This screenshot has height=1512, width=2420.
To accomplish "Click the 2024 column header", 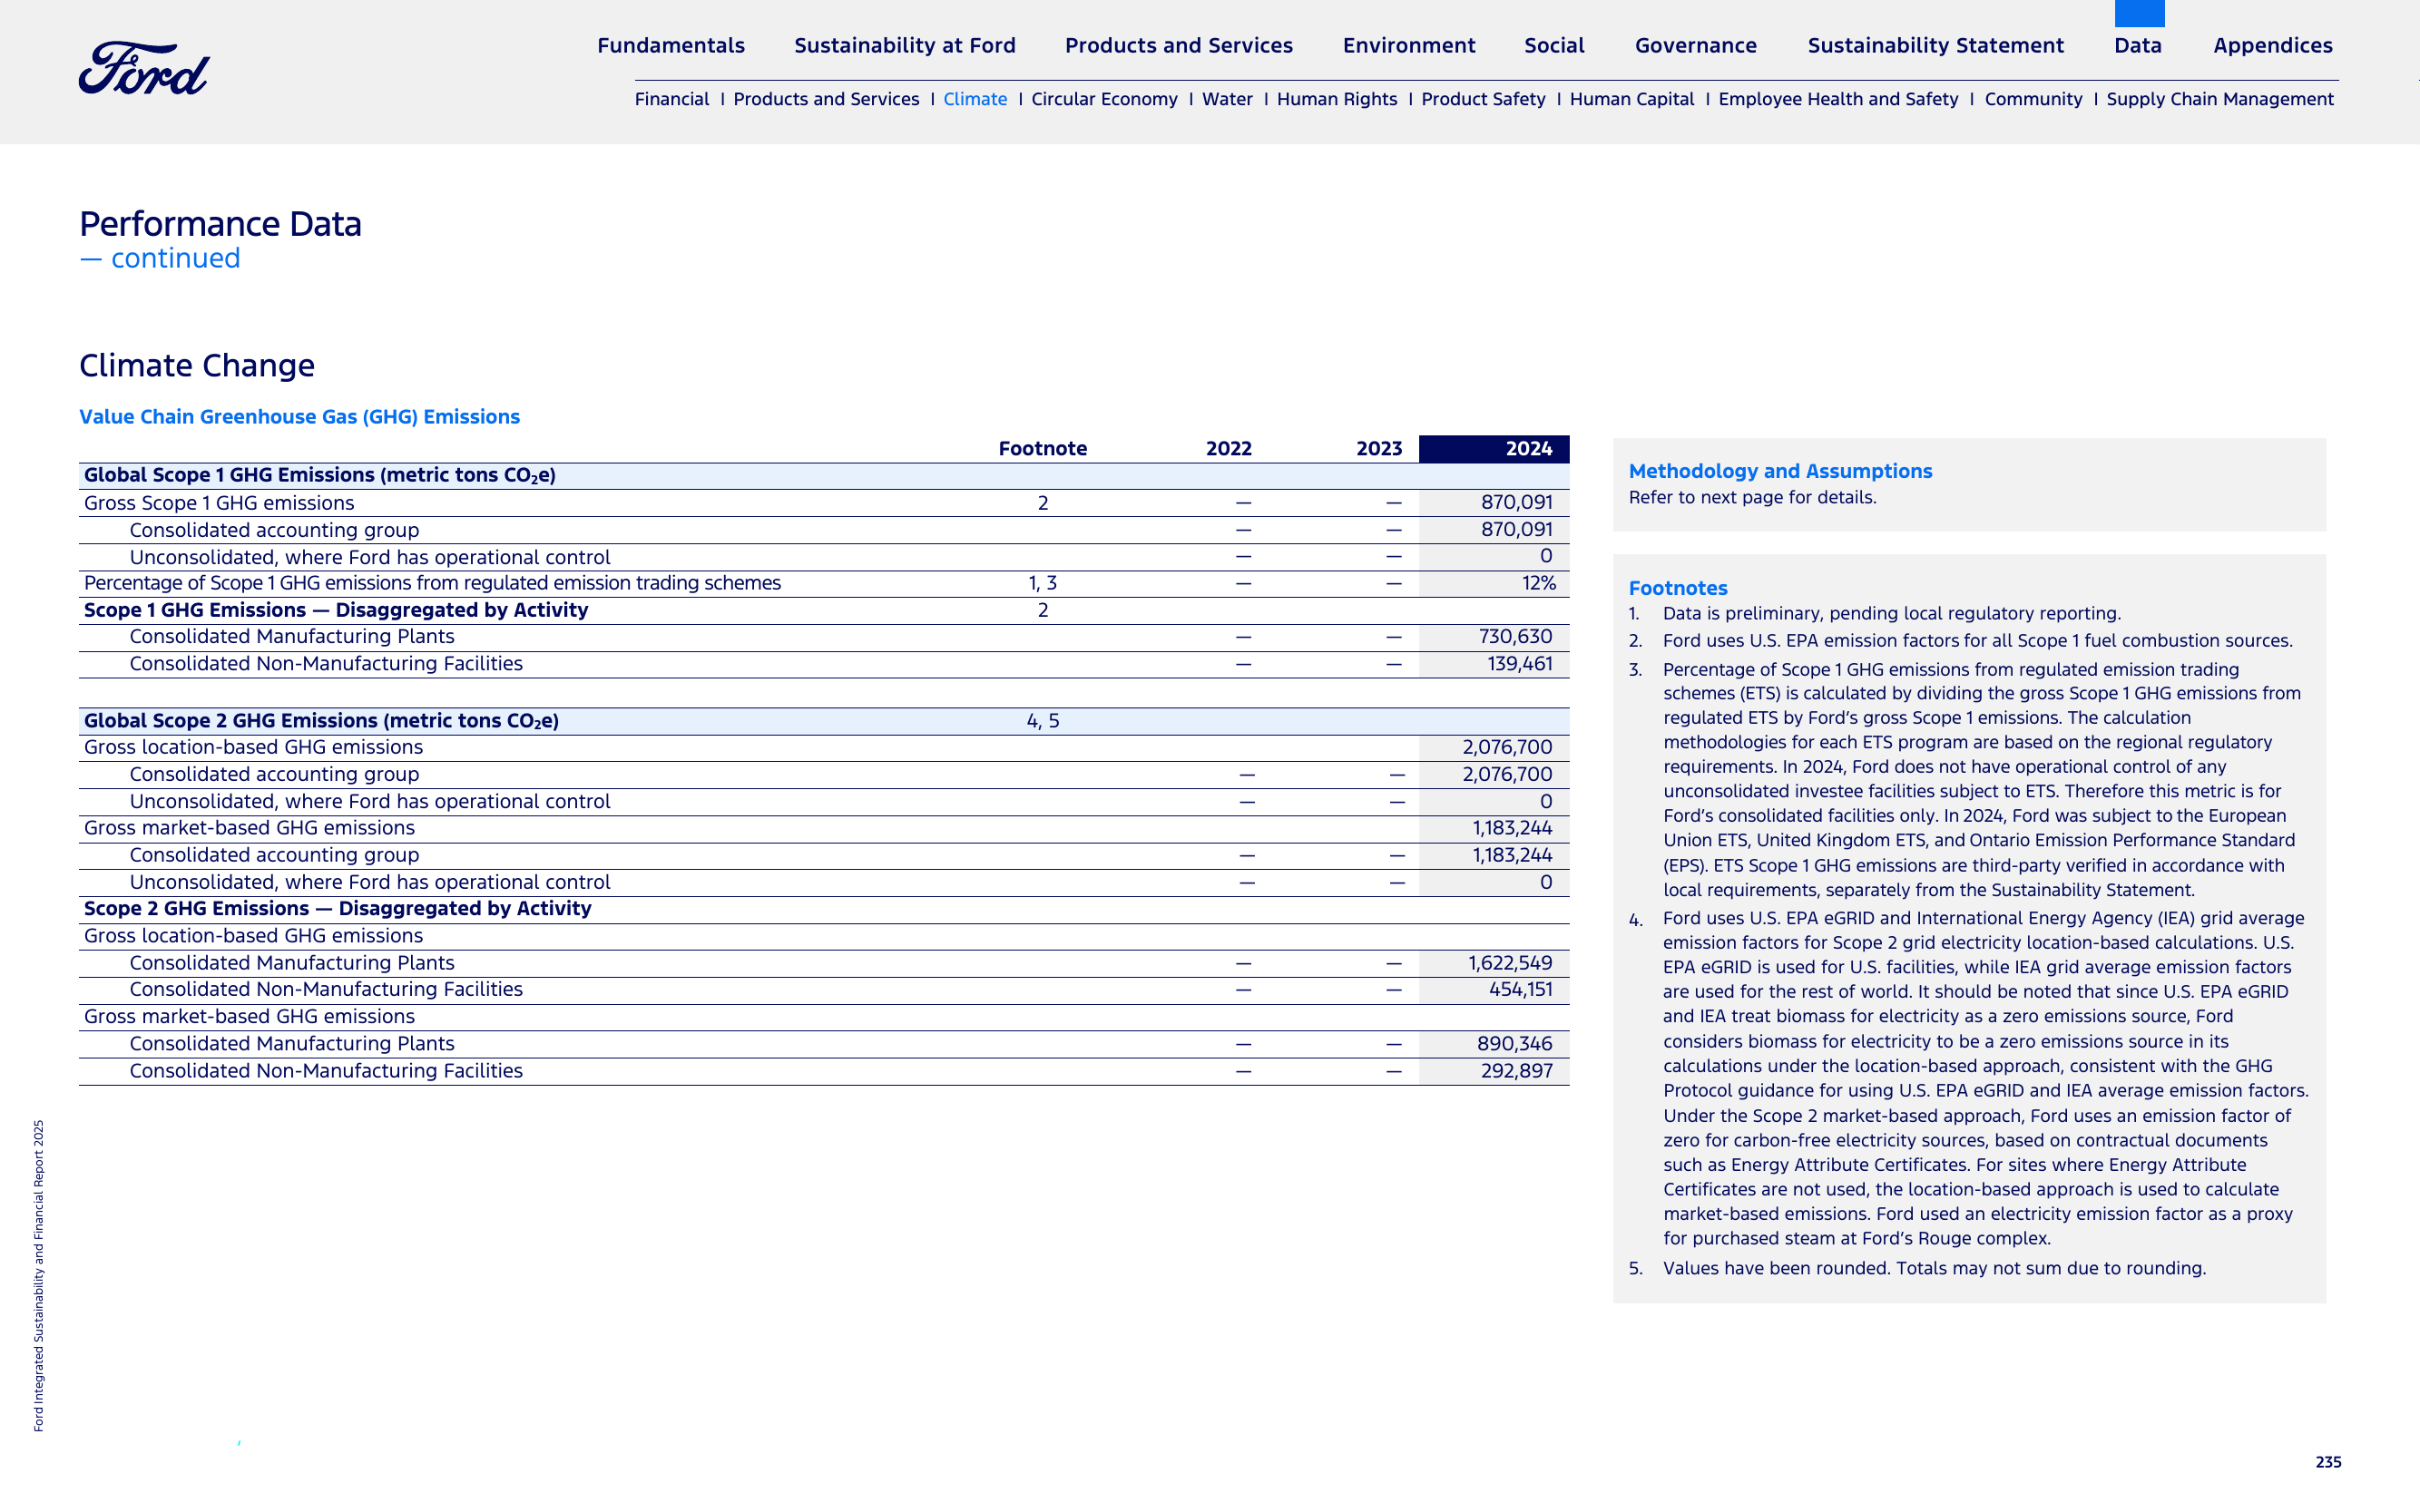I will point(1494,449).
